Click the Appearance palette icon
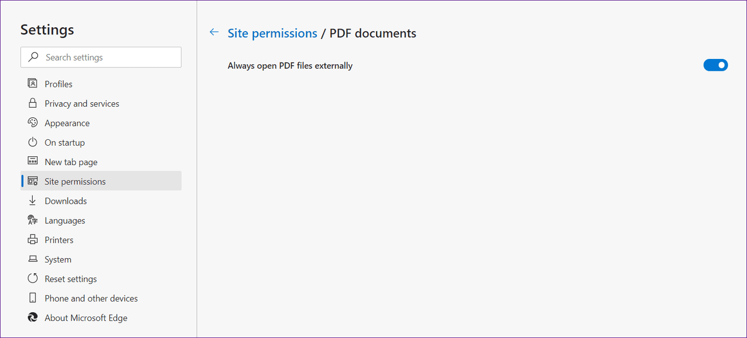Viewport: 747px width, 338px height. coord(33,123)
